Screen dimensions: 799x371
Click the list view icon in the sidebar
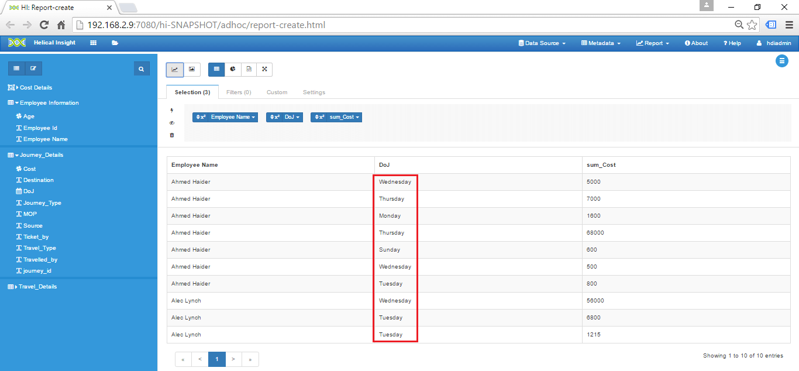pyautogui.click(x=16, y=68)
